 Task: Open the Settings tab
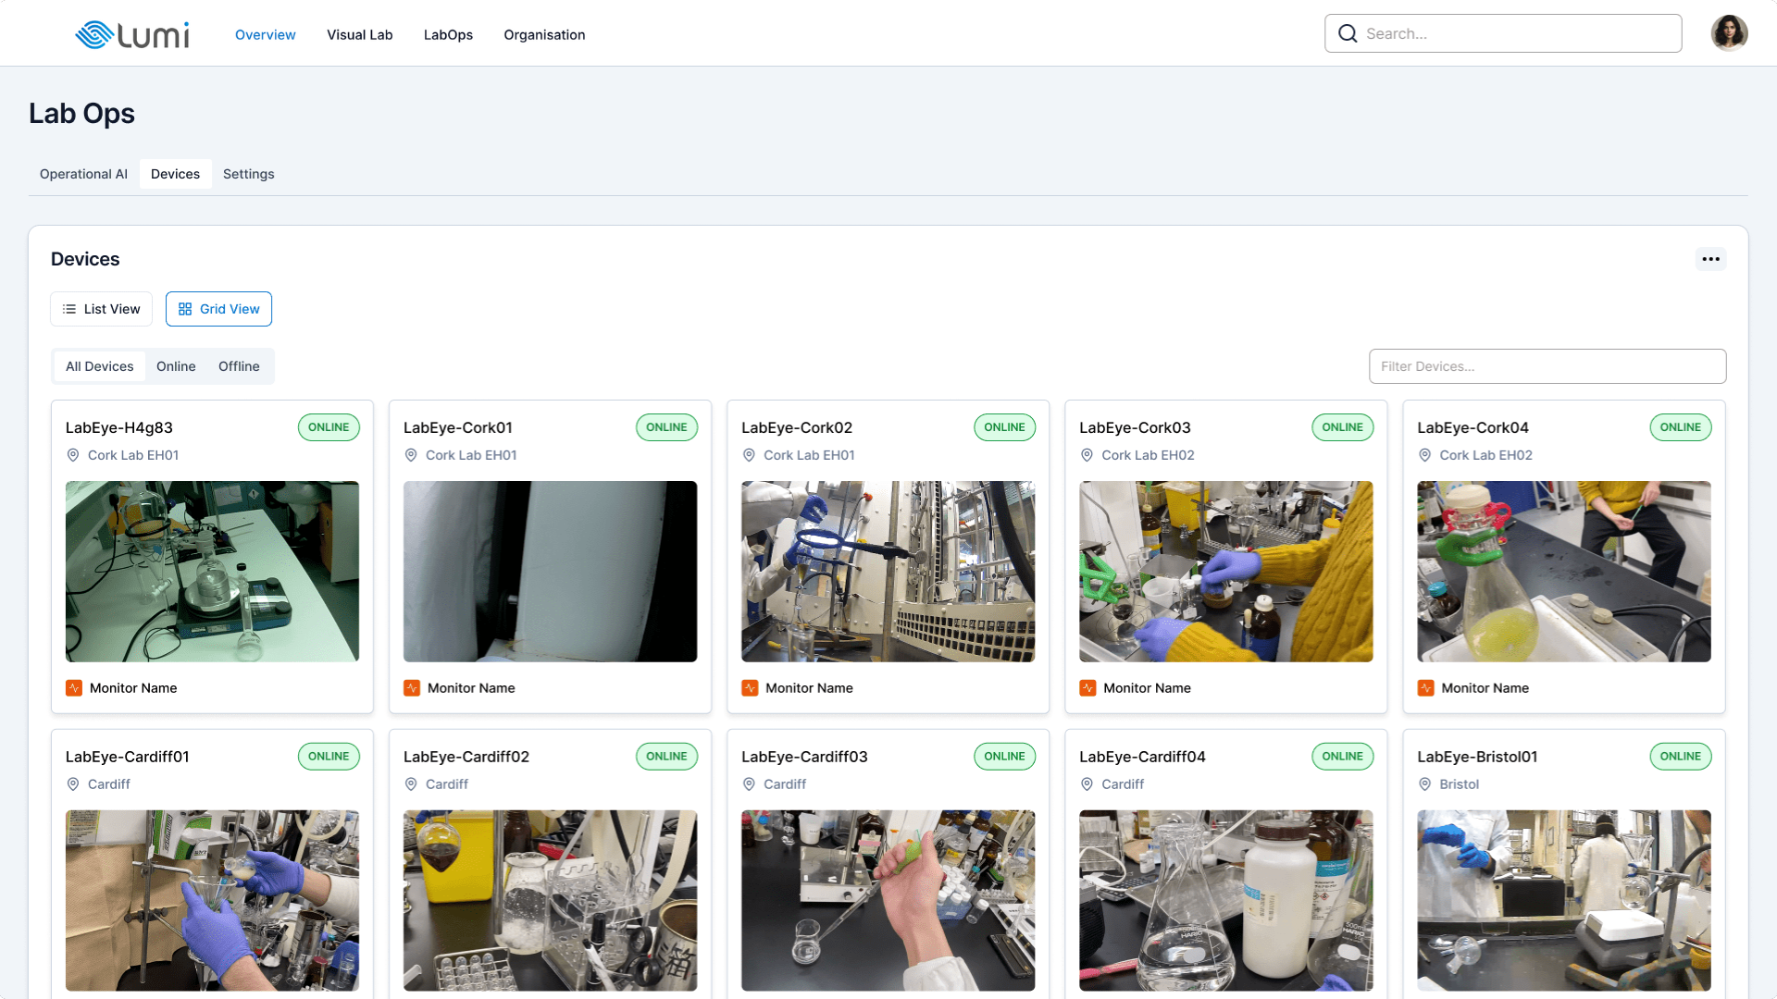coord(248,174)
